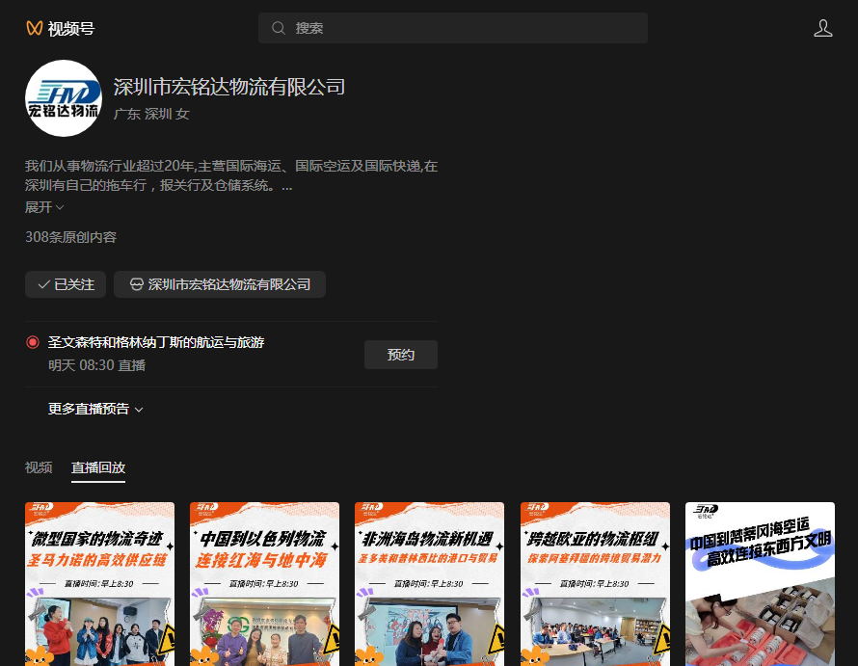Click the 视频号 logo icon

pyautogui.click(x=35, y=28)
